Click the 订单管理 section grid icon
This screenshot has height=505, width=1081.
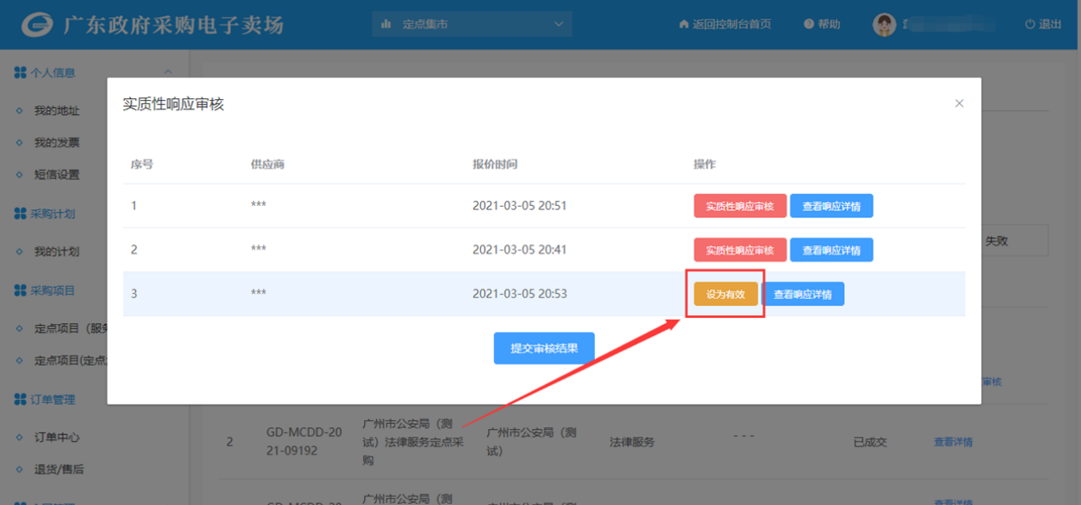tap(21, 399)
